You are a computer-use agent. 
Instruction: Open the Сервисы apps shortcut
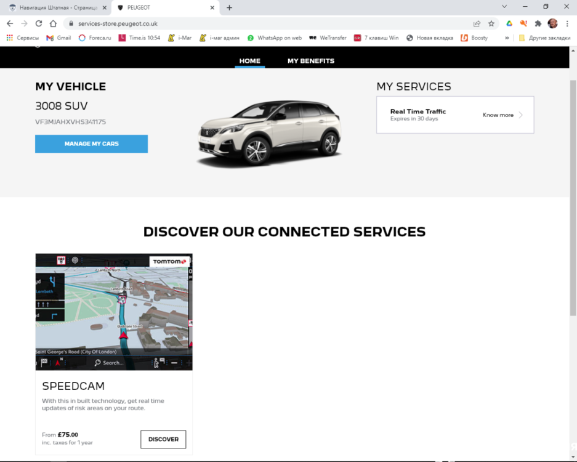coord(22,38)
